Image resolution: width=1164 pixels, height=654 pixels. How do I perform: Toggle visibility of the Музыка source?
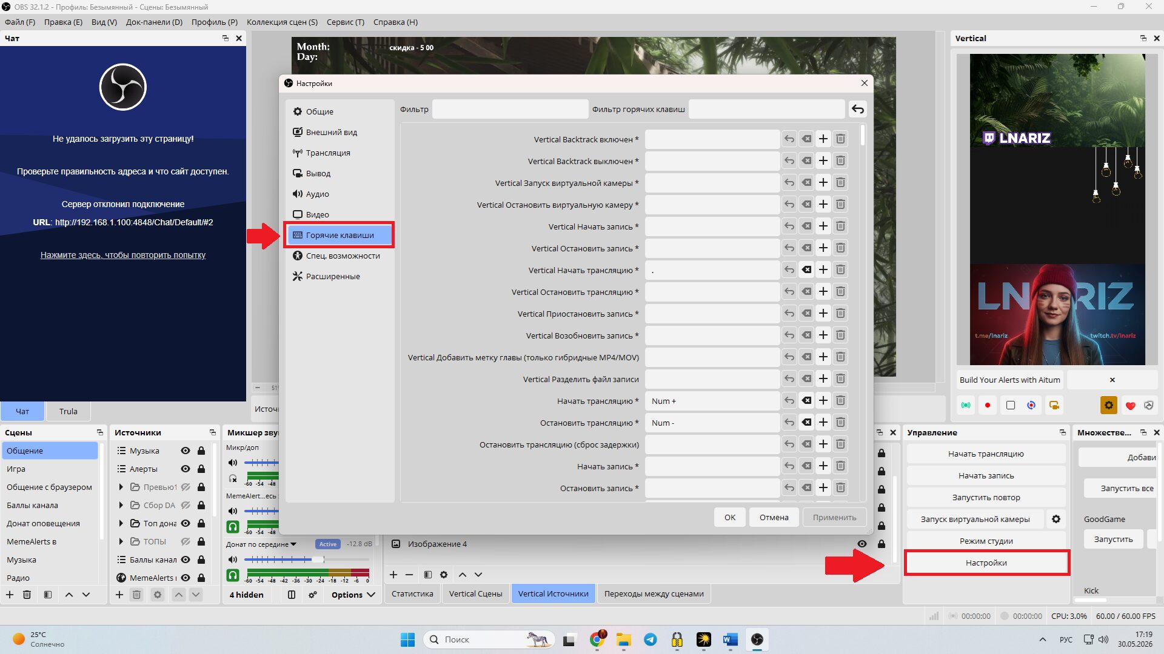[x=186, y=451]
